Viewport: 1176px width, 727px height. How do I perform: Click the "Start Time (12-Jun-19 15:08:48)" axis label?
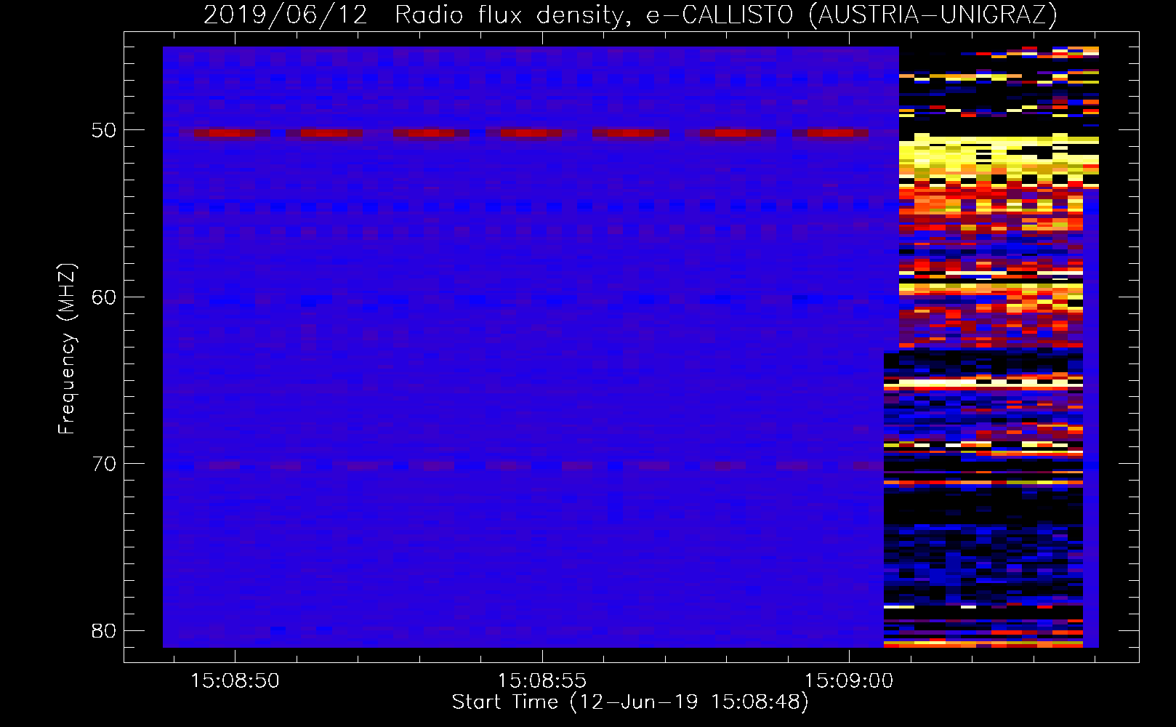pos(630,702)
